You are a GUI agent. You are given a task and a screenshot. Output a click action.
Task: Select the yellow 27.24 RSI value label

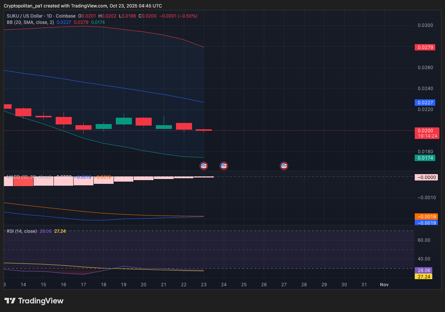[424, 277]
